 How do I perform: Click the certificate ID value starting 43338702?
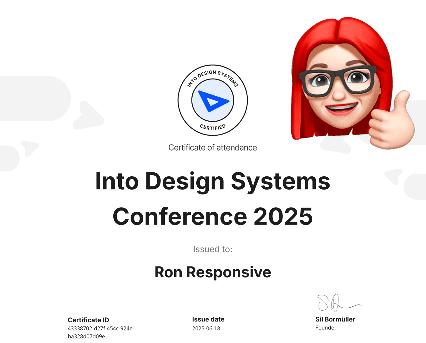pyautogui.click(x=101, y=332)
